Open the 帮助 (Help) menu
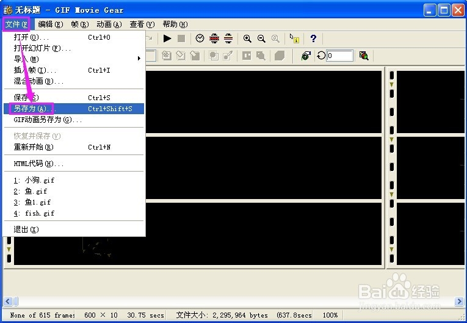Image resolution: width=467 pixels, height=323 pixels. tap(175, 24)
